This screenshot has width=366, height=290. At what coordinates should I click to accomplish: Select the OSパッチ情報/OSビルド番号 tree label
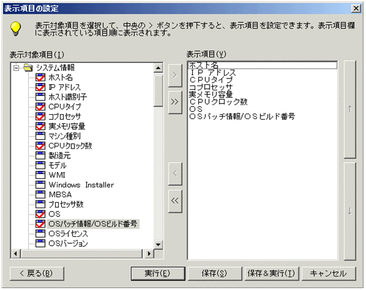(93, 224)
